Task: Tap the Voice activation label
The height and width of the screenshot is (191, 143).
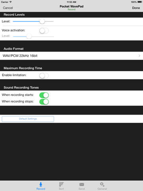Action: click(14, 30)
